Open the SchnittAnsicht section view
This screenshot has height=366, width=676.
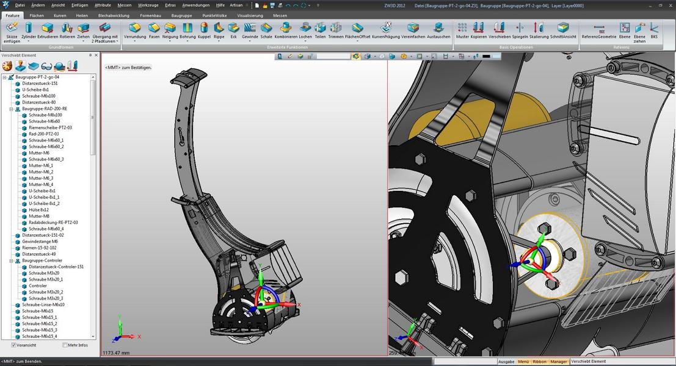563,30
